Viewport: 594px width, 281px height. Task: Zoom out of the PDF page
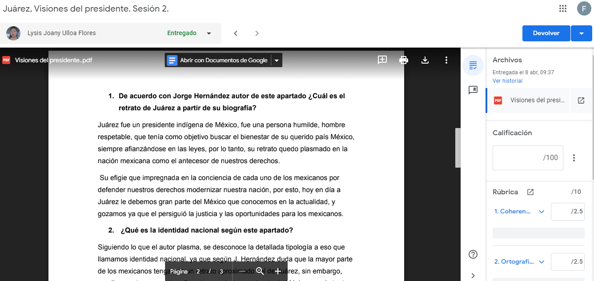[241, 271]
